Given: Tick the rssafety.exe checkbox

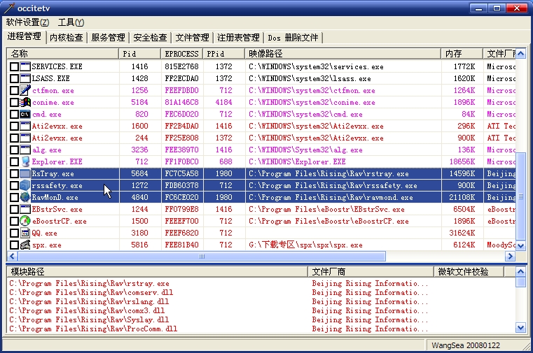Looking at the screenshot, I should coord(14,185).
